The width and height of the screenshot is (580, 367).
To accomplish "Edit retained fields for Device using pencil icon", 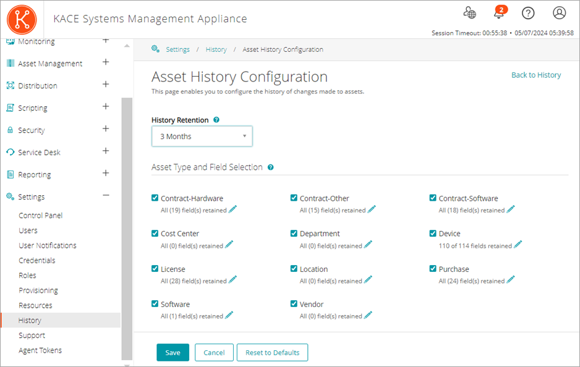I will (518, 245).
